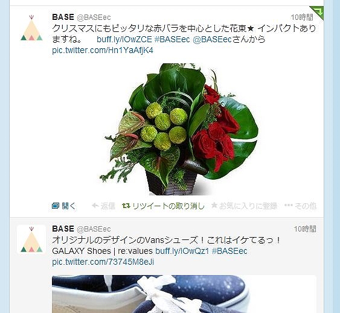Viewport: 340px width, 313px height.
Task: Open the 10時間 timestamp of flower tweet
Action: pos(302,17)
